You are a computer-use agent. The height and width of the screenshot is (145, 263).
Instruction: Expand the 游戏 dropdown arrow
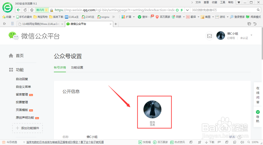227,17
